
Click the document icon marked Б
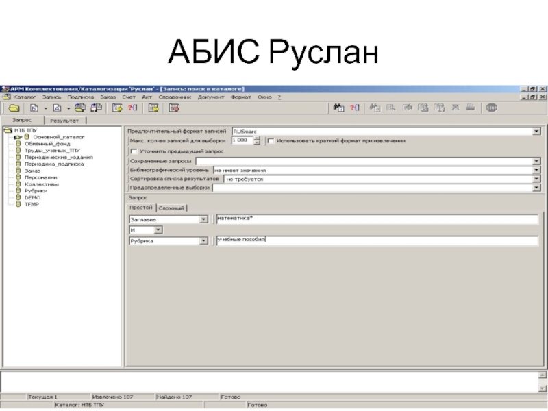(x=34, y=108)
